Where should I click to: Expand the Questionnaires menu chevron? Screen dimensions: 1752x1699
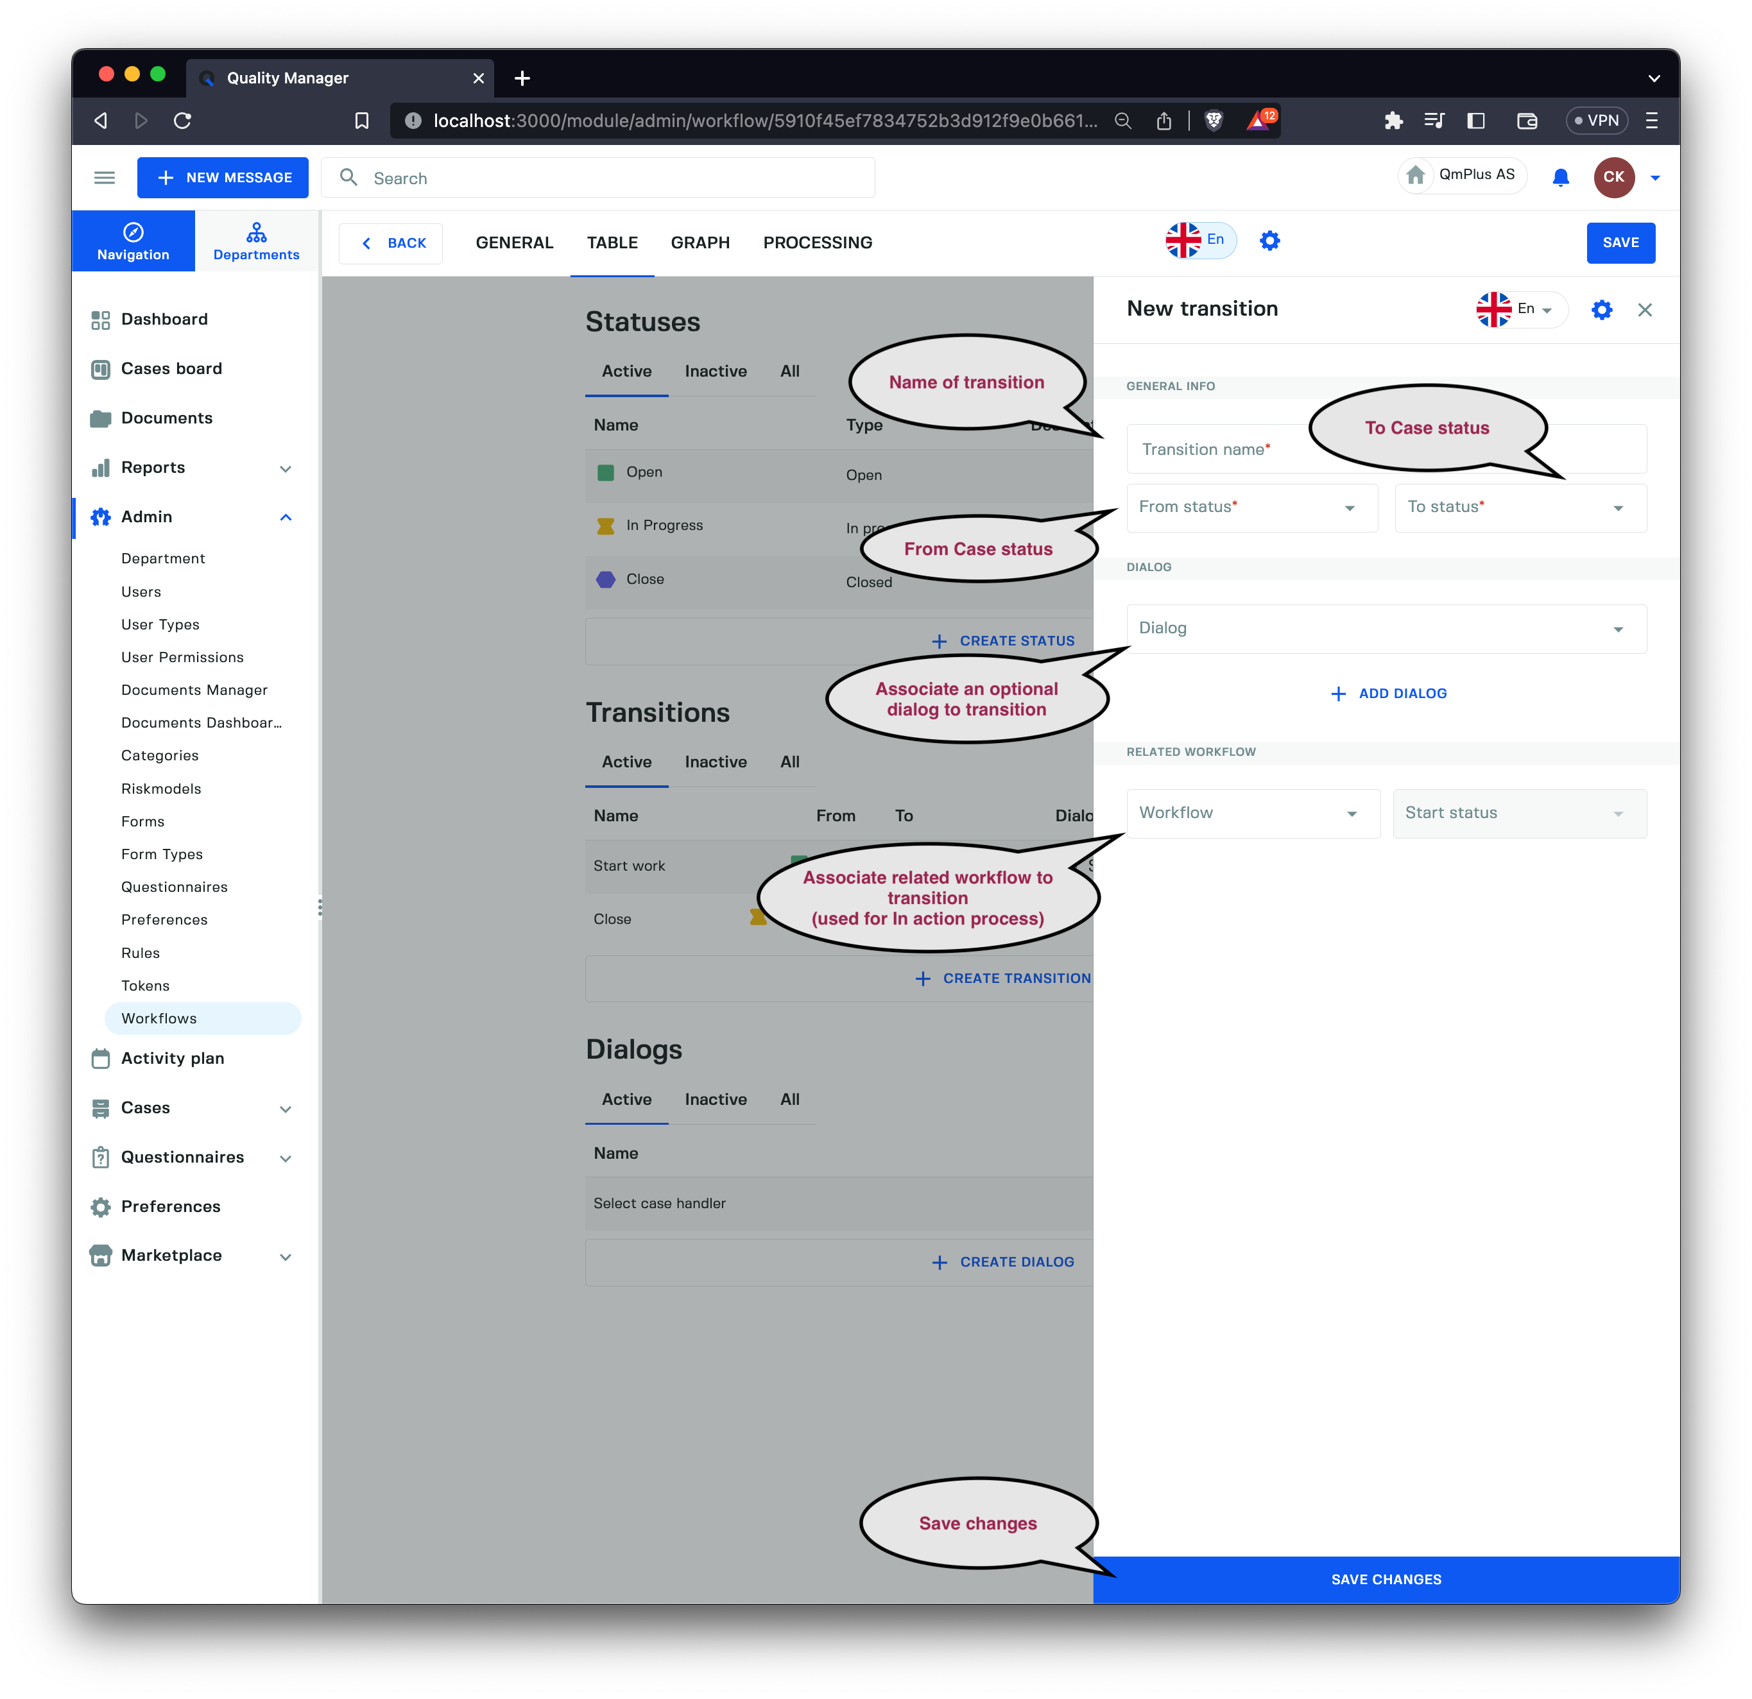point(286,1158)
